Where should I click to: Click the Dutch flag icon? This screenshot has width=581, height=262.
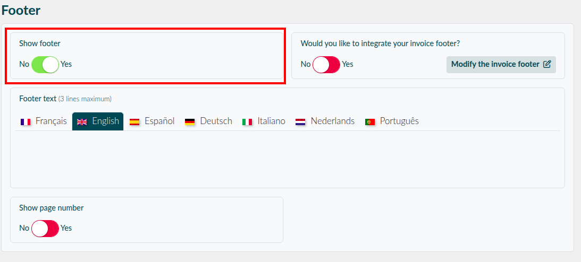pyautogui.click(x=300, y=121)
